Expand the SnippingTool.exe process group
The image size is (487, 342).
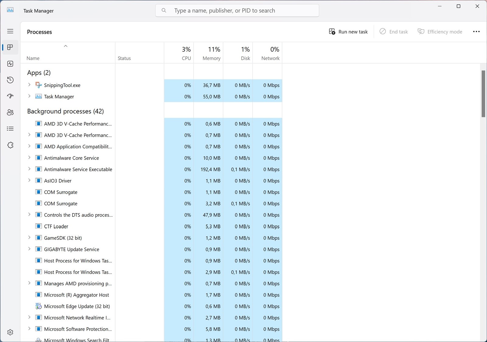click(x=29, y=85)
